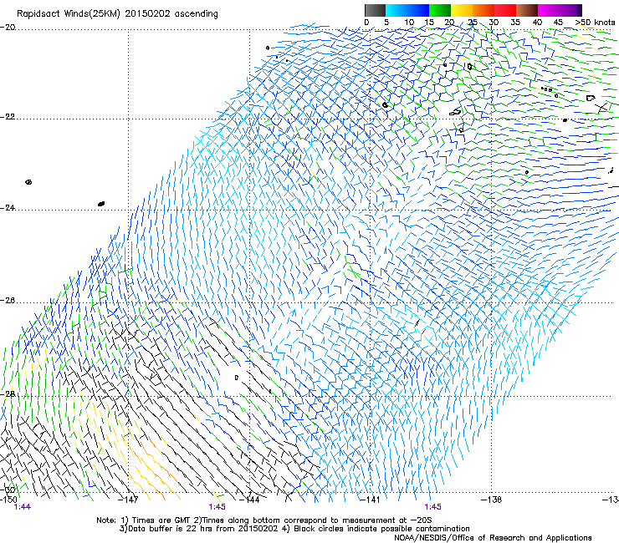The image size is (619, 543).
Task: Click the '-150' longitude axis label
Action: click(x=8, y=500)
